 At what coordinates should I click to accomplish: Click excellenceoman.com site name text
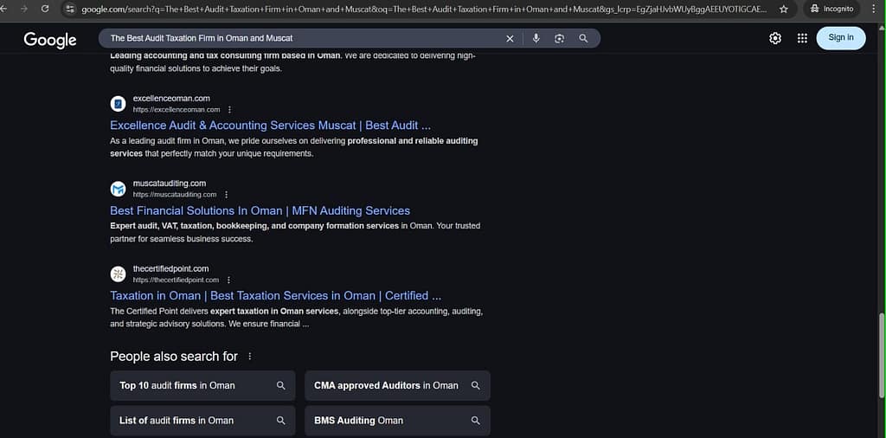click(171, 99)
